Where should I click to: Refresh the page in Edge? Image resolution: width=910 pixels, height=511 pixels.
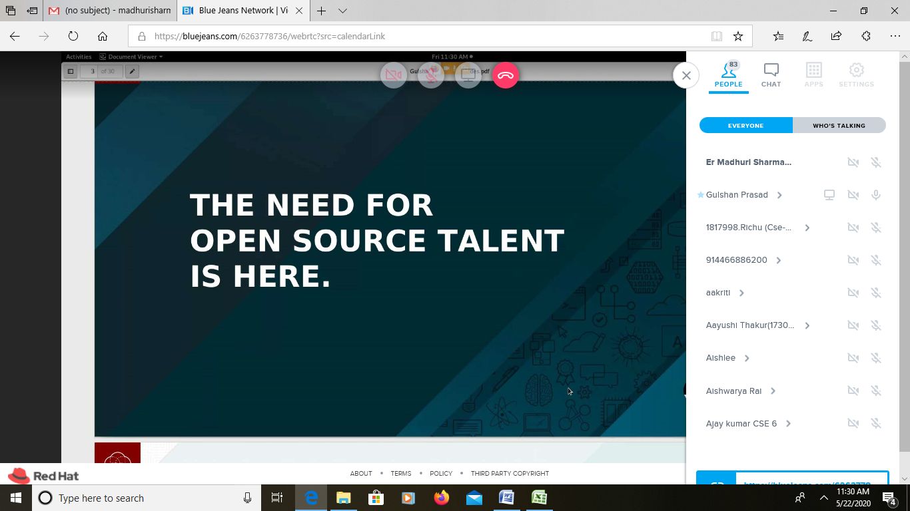[73, 37]
